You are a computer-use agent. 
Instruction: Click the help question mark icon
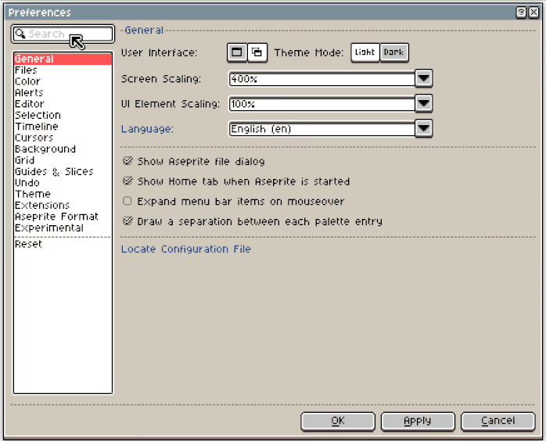(521, 13)
